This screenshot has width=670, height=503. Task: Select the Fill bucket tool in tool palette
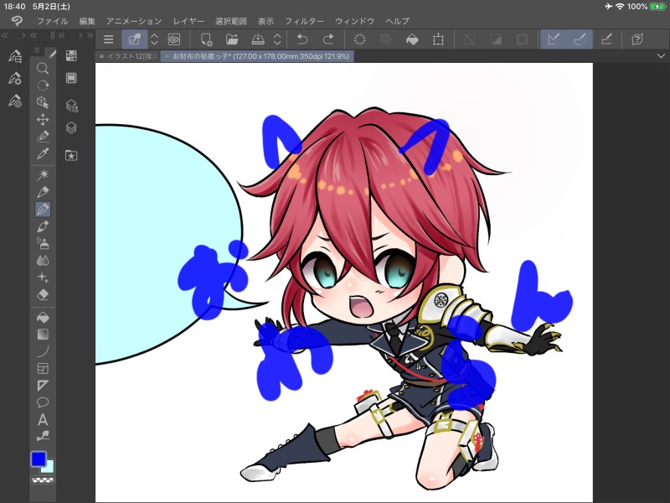coord(43,318)
